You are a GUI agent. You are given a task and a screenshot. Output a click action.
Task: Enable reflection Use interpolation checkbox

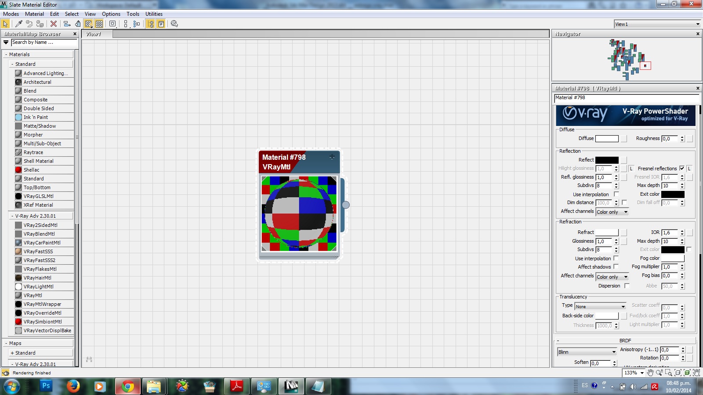point(616,194)
